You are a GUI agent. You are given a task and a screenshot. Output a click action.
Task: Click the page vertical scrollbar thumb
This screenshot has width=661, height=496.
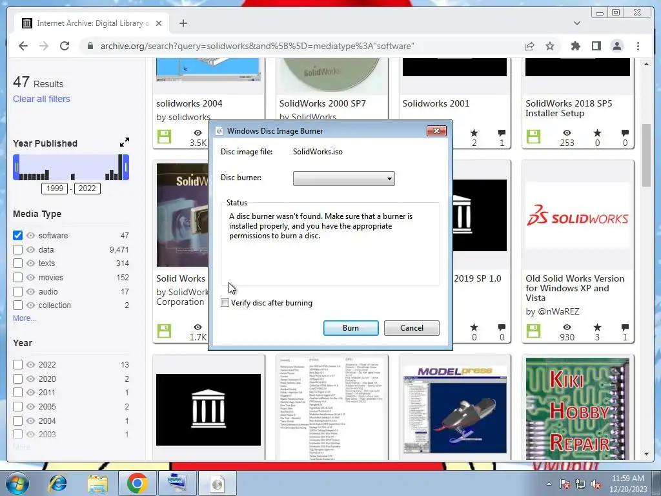coord(646,155)
